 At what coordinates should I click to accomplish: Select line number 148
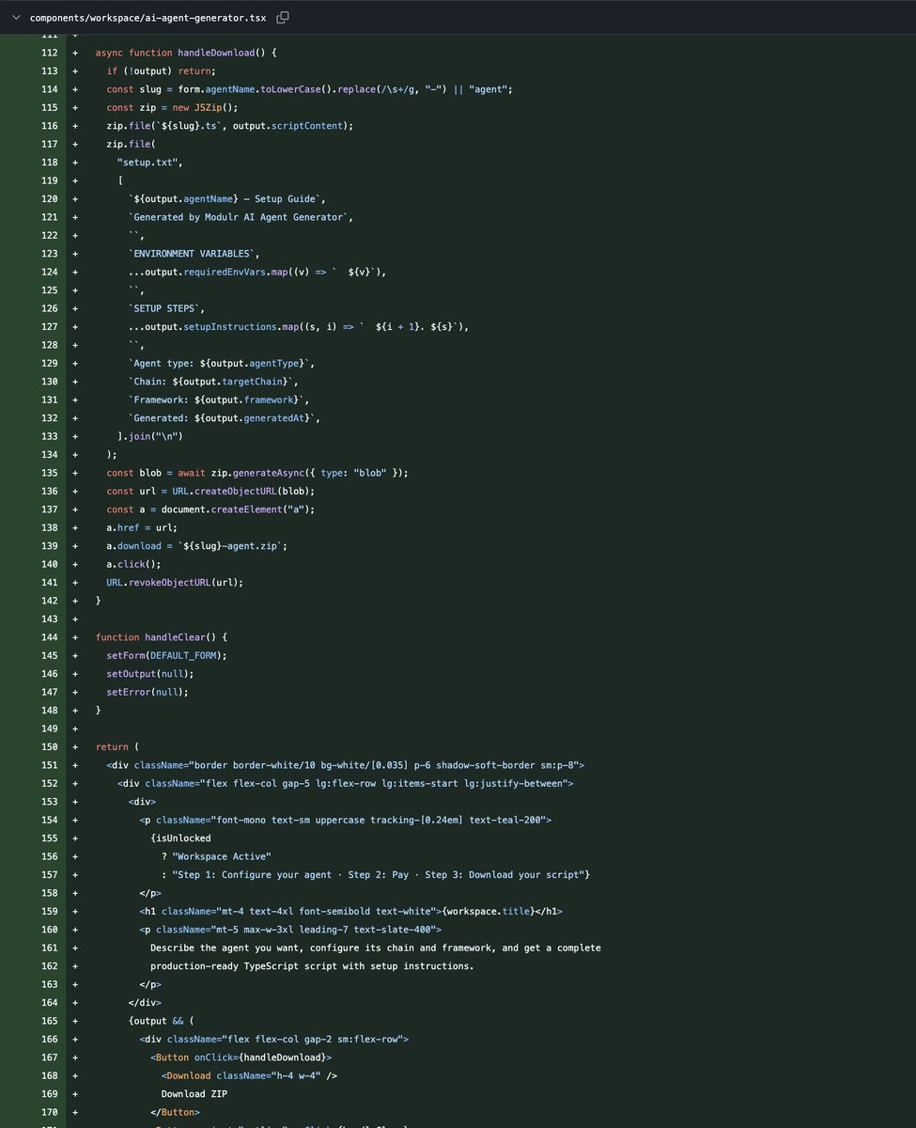tap(50, 711)
